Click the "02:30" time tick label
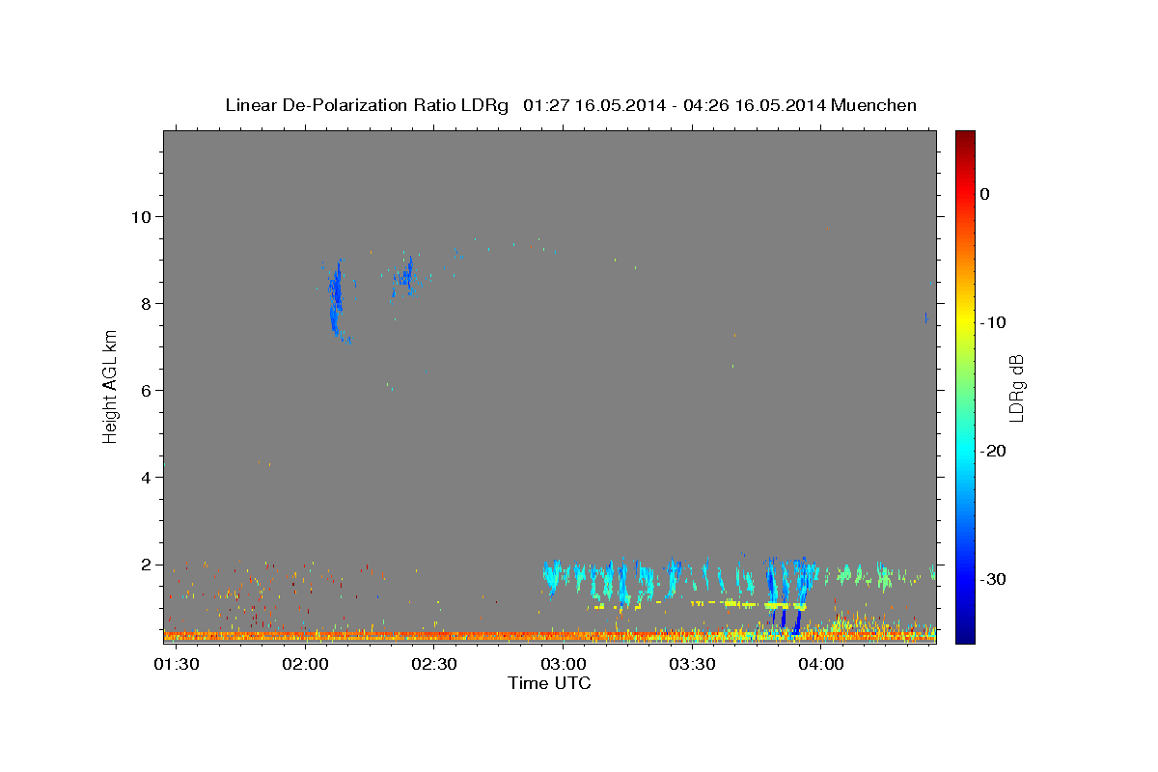 point(435,664)
